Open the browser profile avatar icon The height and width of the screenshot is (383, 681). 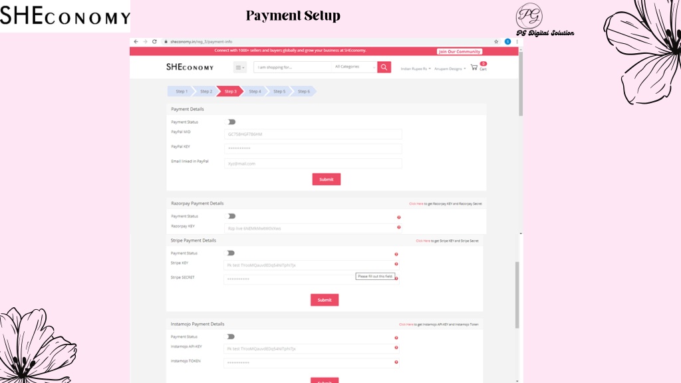(507, 42)
